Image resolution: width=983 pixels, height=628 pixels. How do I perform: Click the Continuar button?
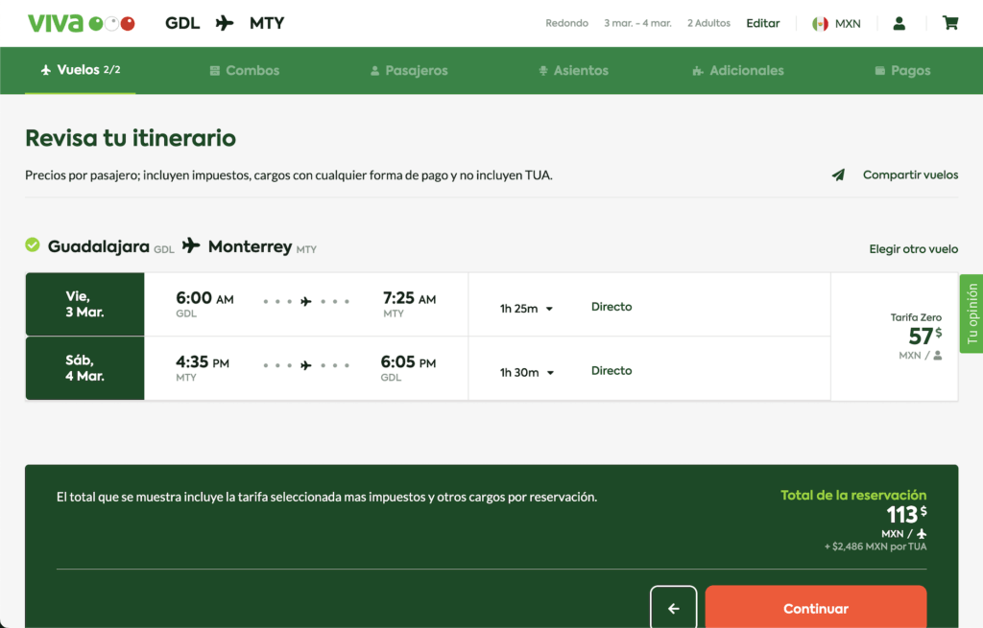click(816, 608)
